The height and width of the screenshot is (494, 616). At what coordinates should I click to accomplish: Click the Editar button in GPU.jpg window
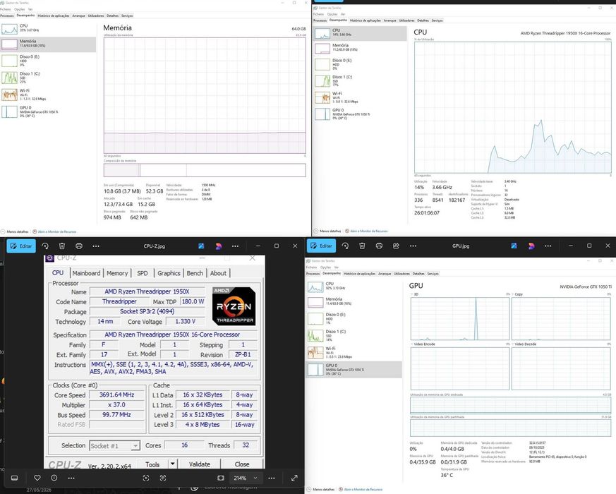[321, 246]
